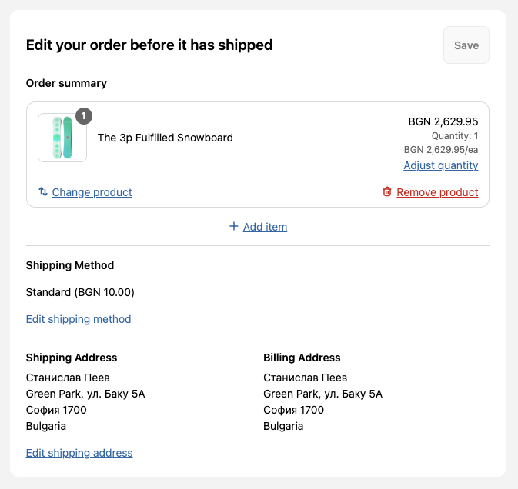Open the snowboard product thumbnail
The width and height of the screenshot is (518, 489).
click(62, 138)
